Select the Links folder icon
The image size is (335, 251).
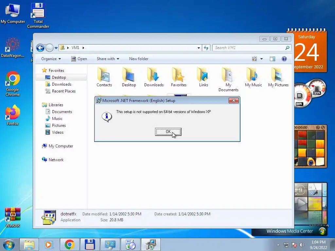pos(203,77)
